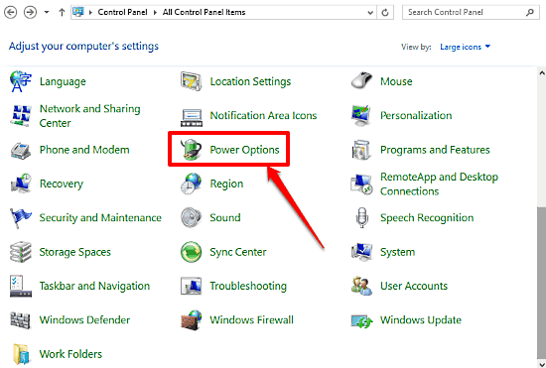Open the Windows Defender text link
This screenshot has width=546, height=368.
(84, 320)
